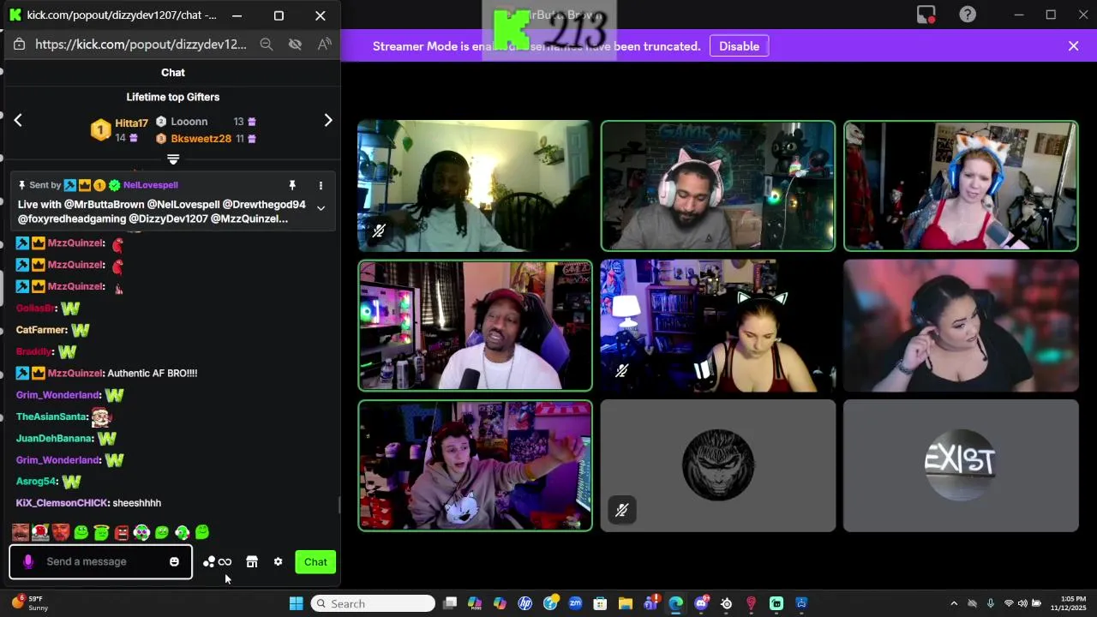The width and height of the screenshot is (1097, 617).
Task: Toggle the volume icon in the system tray
Action: (x=1023, y=603)
